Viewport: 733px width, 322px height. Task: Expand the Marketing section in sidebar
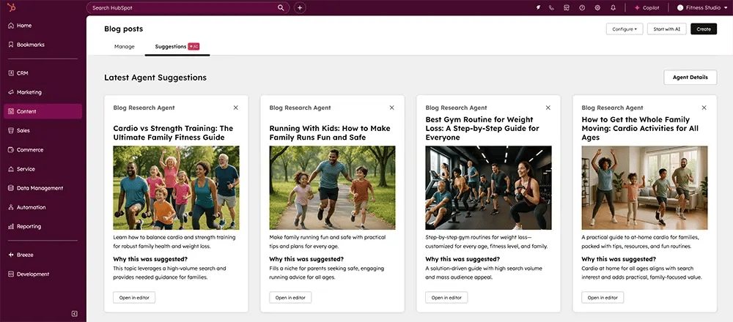pos(29,92)
